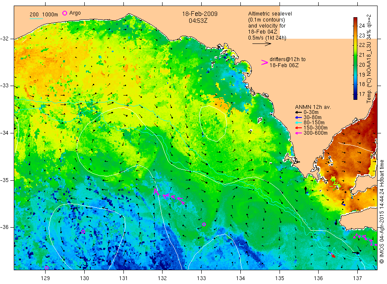The width and height of the screenshot is (387, 284).
Task: Click the -33 latitude axis label
Action: pos(4,86)
